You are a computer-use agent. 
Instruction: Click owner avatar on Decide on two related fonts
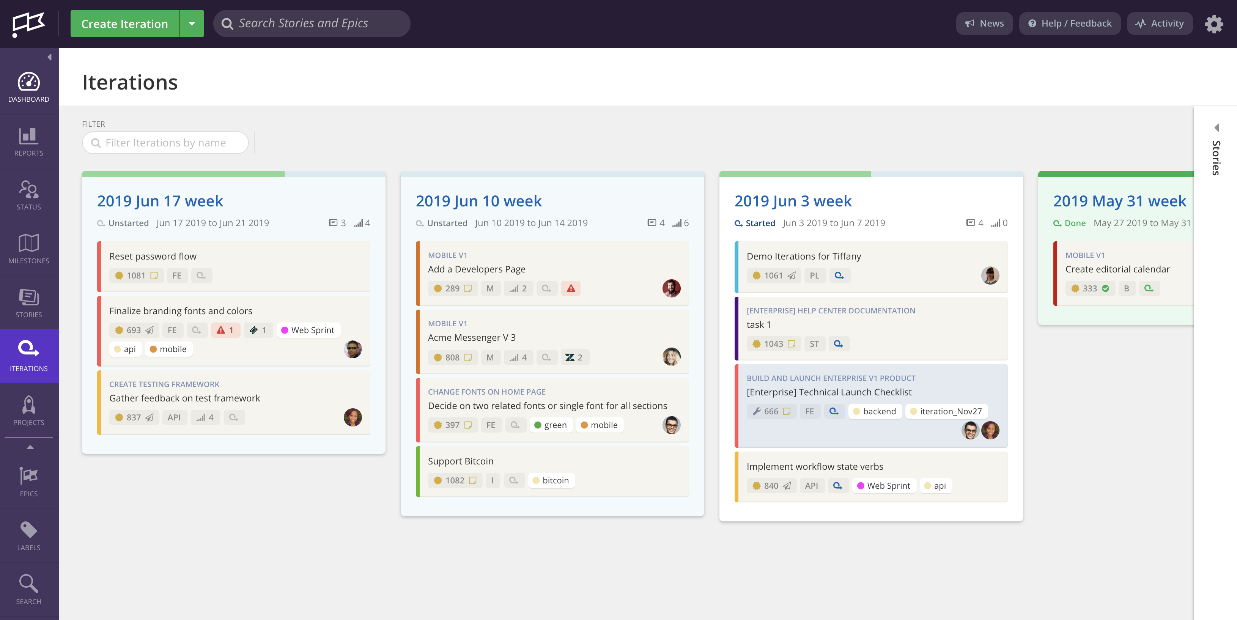point(672,425)
